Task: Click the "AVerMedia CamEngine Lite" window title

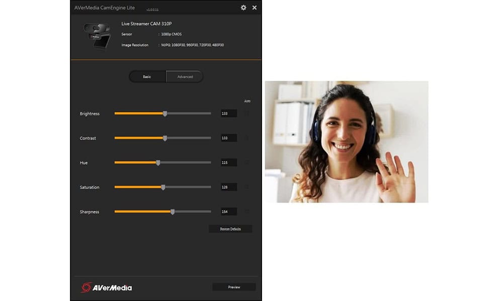Action: point(105,8)
